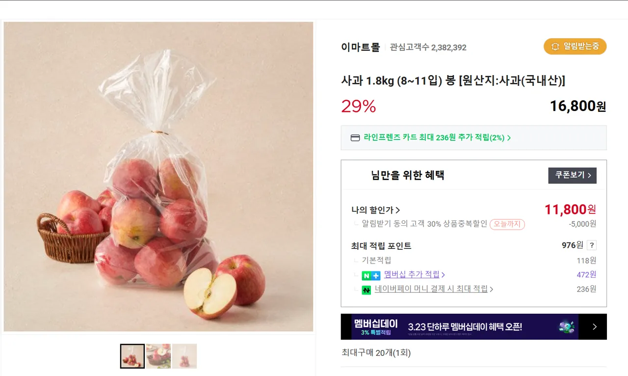Open the 쿠폰보기 coupon button
This screenshot has width=628, height=376.
[572, 175]
